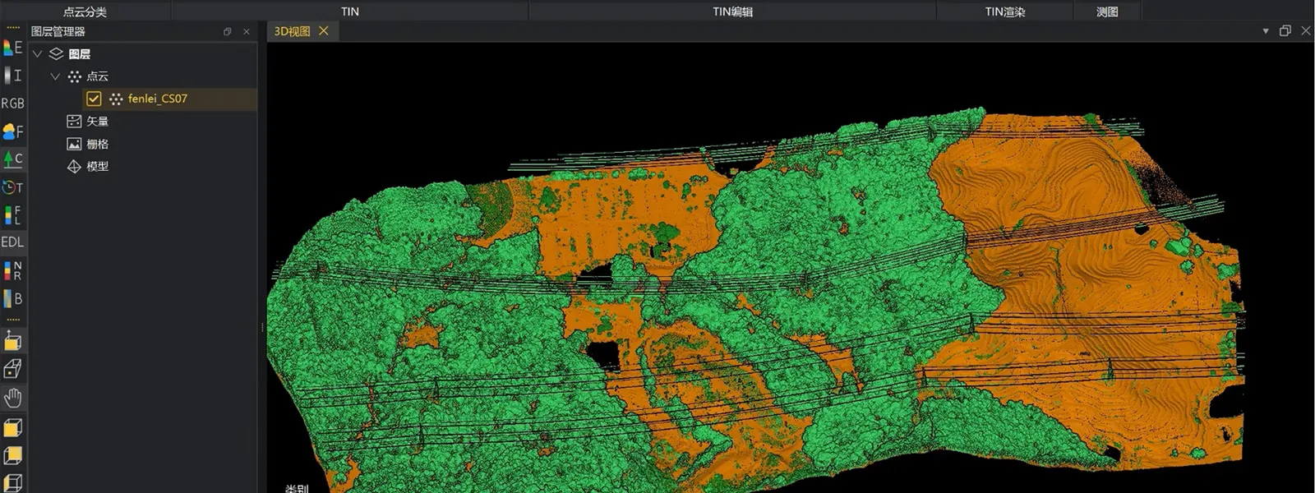
Task: Click the 点云 point cloud group icon
Action: coord(75,76)
